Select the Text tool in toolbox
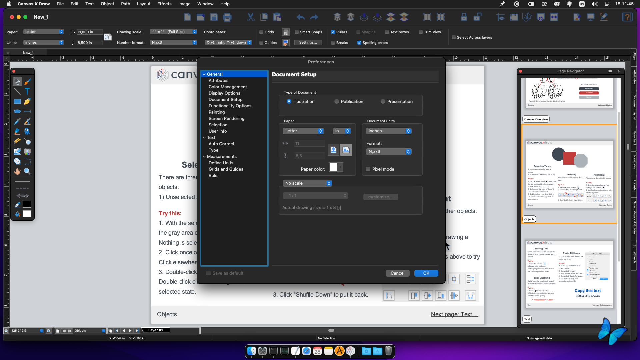640x360 pixels. point(27,91)
